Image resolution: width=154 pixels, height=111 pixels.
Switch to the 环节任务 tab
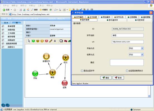(x=119, y=17)
